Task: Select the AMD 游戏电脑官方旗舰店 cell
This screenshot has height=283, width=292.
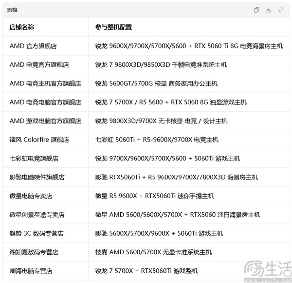Action: click(45, 121)
